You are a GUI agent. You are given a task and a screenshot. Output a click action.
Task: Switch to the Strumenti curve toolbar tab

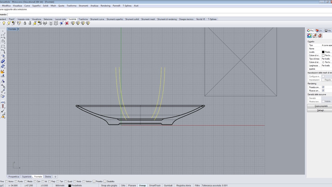click(97, 19)
